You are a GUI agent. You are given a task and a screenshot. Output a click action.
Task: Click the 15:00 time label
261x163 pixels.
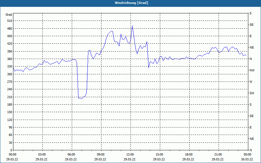click(x=160, y=155)
